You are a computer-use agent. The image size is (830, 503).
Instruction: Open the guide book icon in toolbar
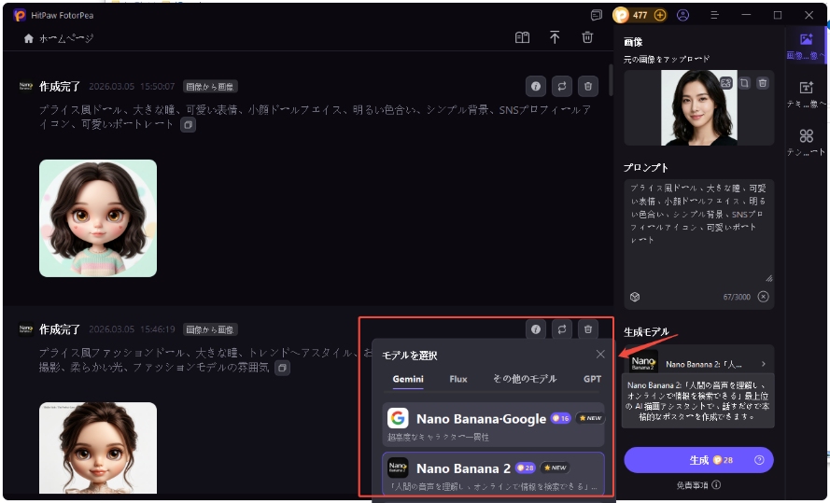click(x=523, y=37)
